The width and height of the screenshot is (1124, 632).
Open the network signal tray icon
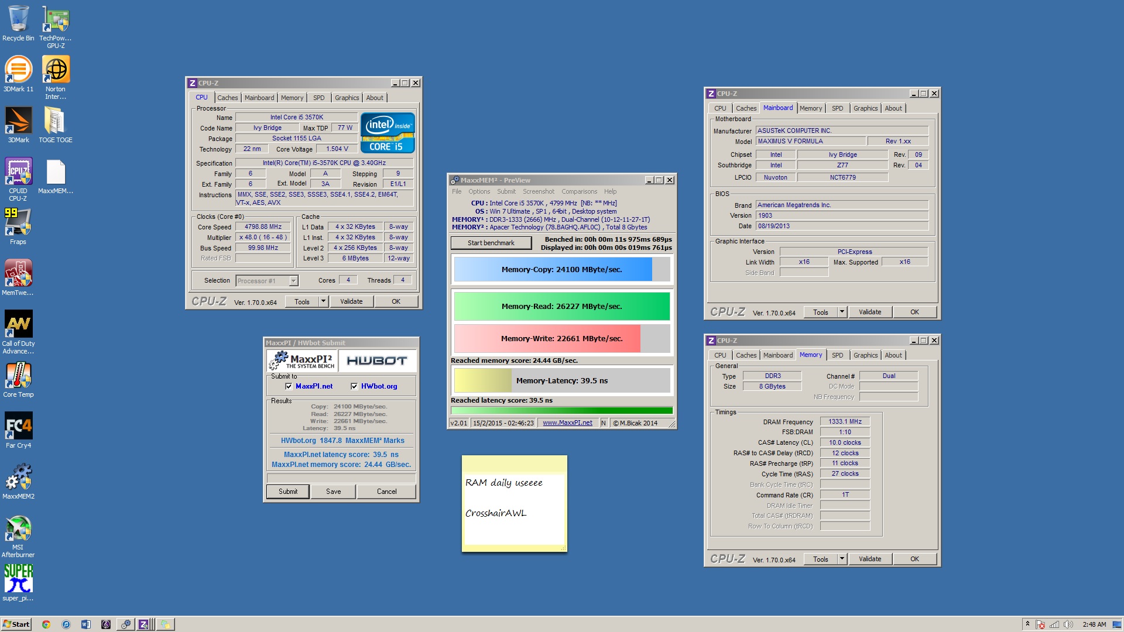(x=1054, y=624)
